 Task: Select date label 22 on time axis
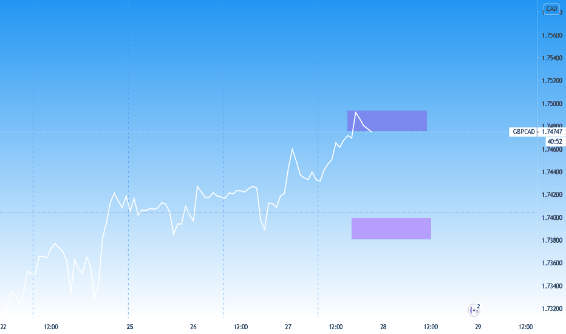[4, 327]
